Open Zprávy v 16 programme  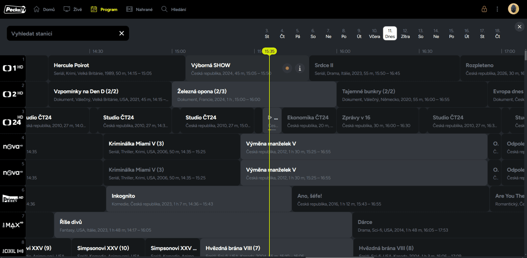point(378,120)
